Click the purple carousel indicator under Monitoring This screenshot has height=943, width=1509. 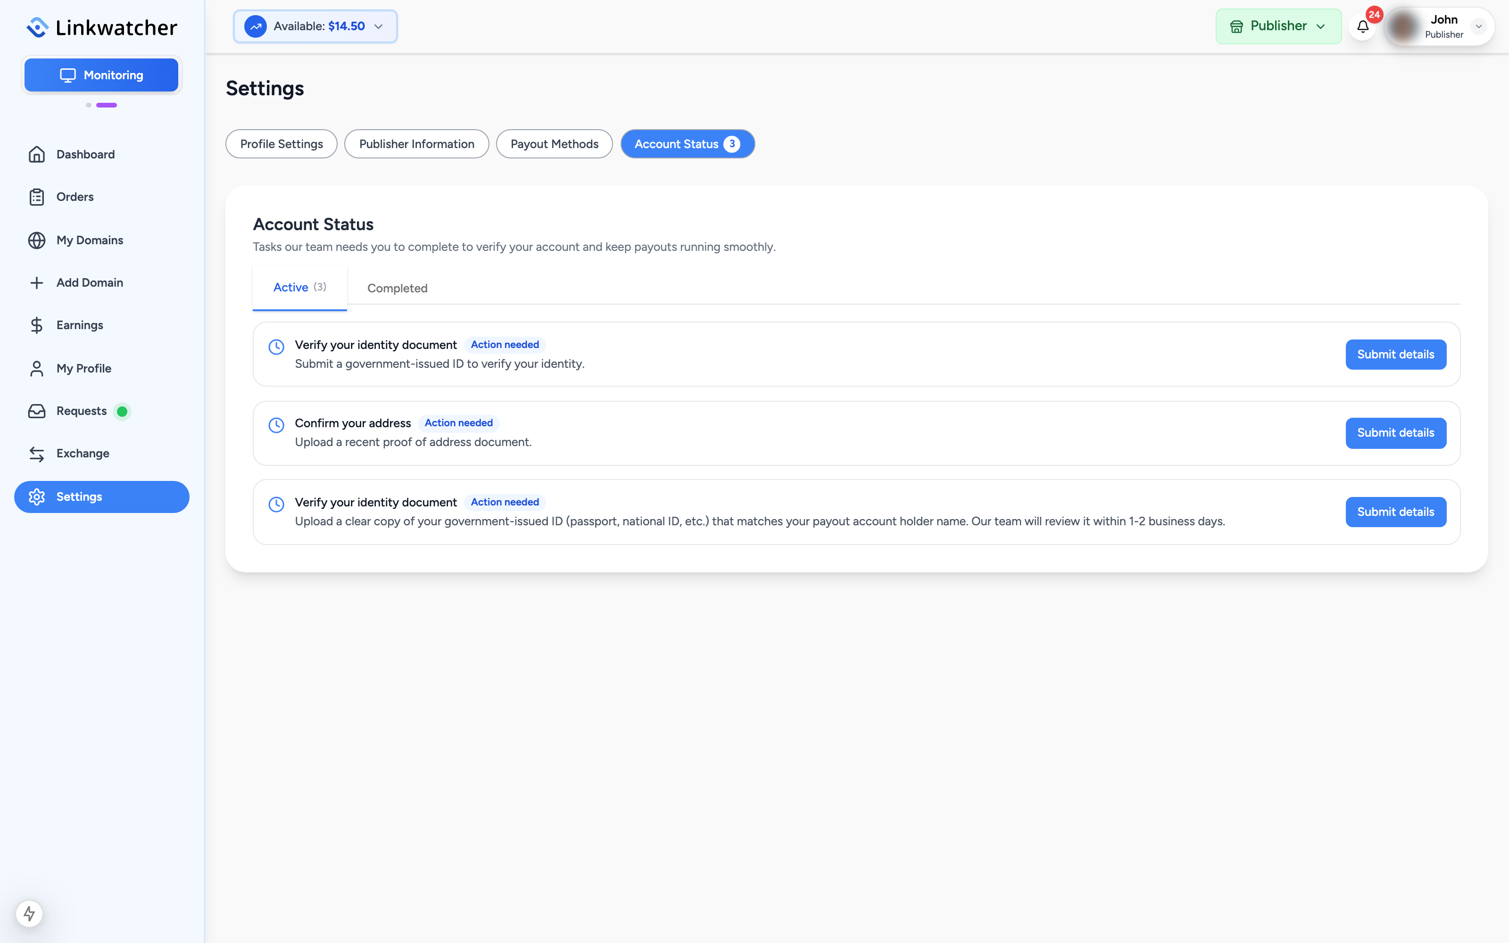coord(107,106)
